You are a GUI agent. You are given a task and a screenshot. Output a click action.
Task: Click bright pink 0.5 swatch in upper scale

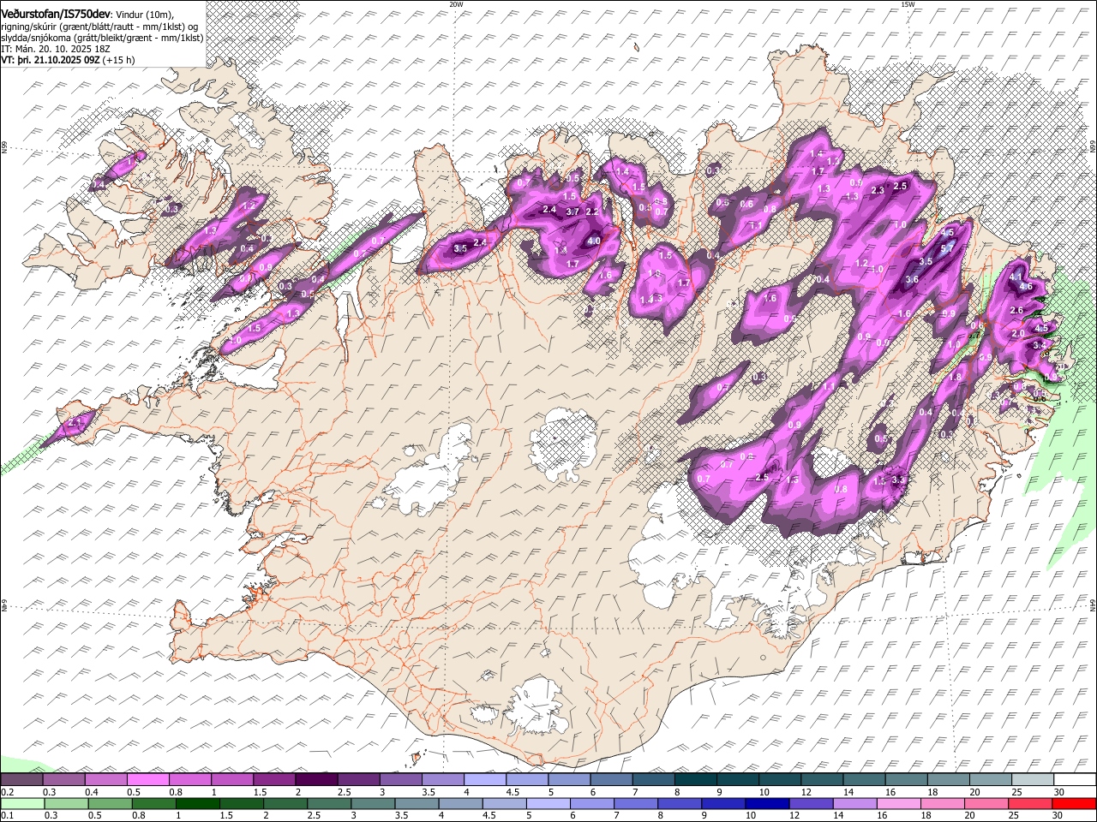(147, 780)
